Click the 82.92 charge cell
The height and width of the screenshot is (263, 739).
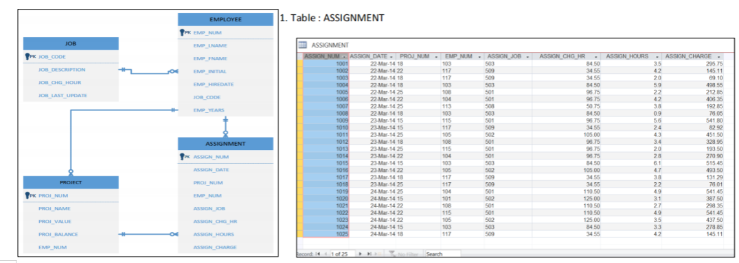[693, 127]
